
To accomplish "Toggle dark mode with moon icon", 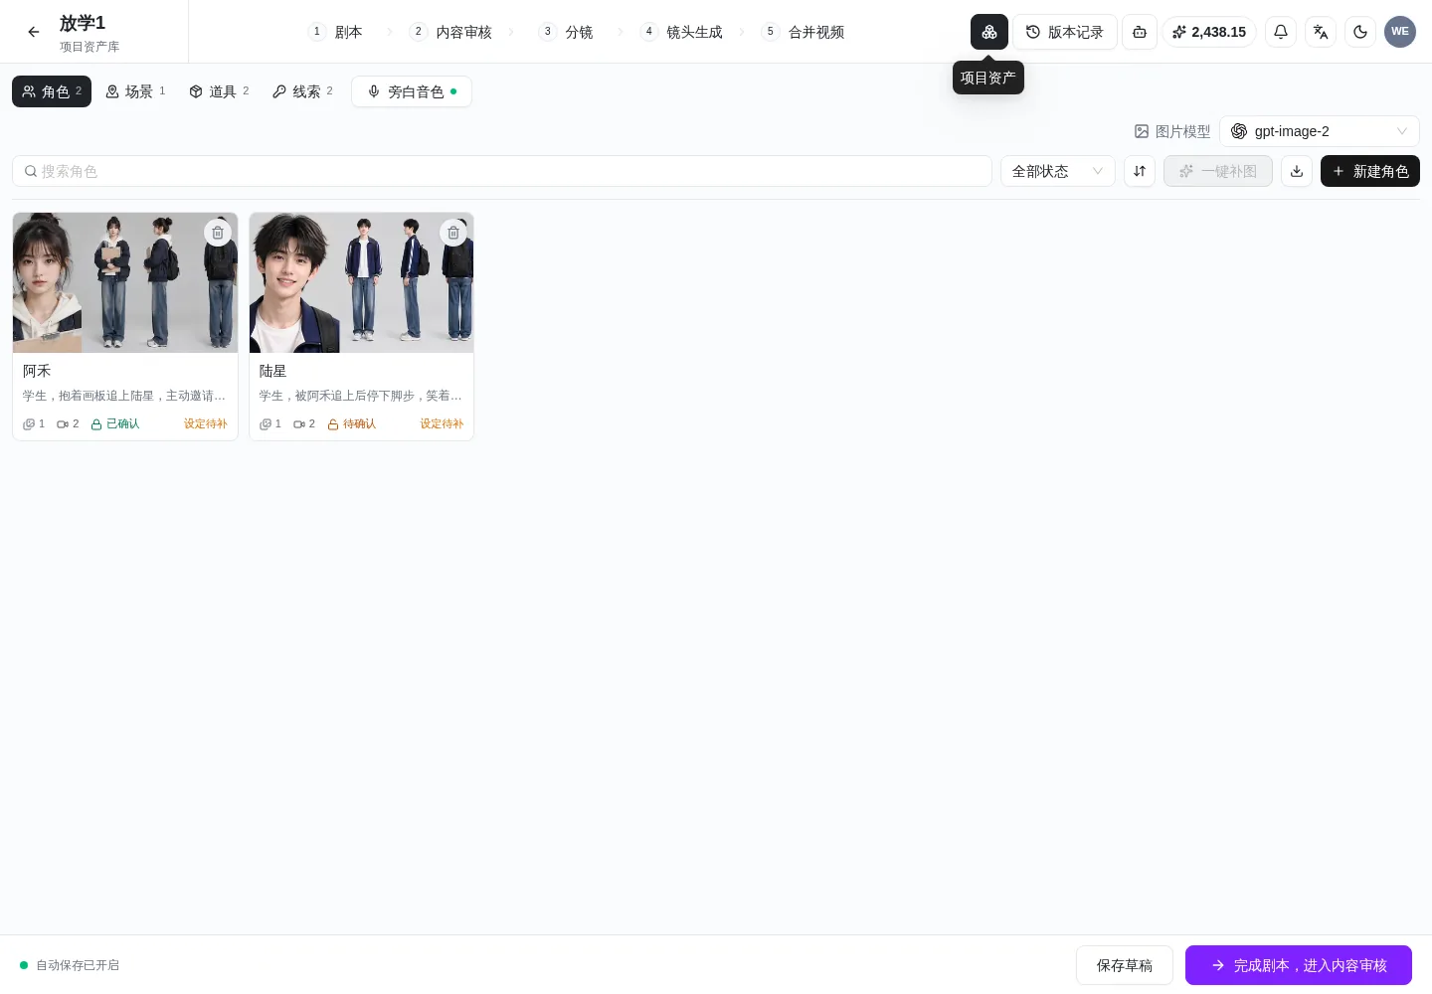I will click(x=1360, y=32).
